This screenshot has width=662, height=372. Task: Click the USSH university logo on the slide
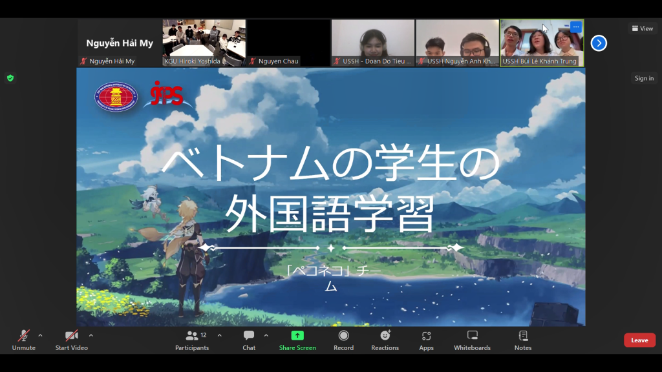point(116,97)
